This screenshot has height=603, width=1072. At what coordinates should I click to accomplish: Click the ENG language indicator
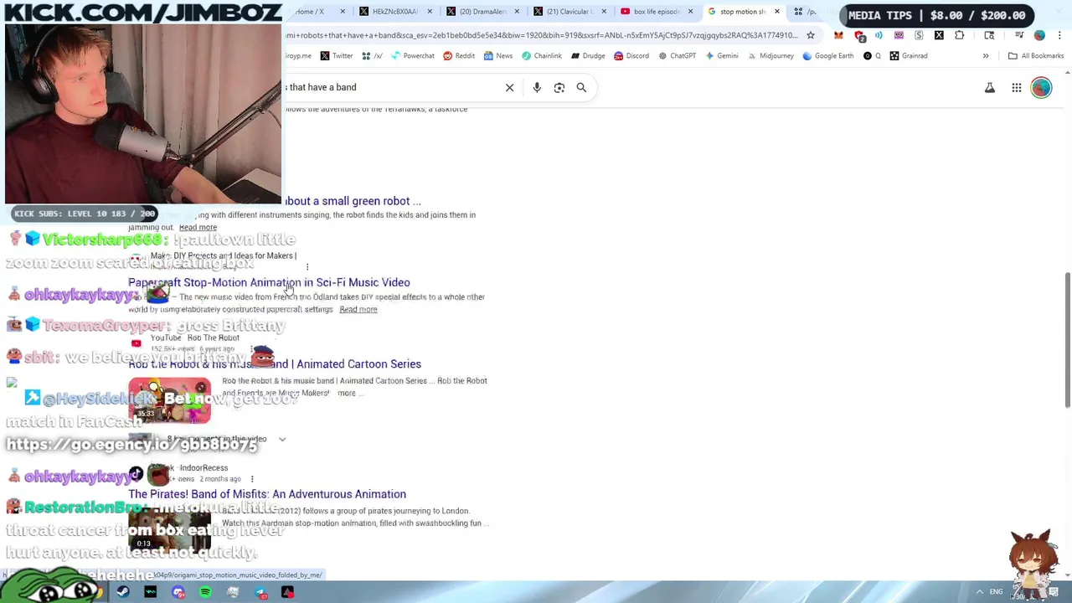(x=996, y=592)
